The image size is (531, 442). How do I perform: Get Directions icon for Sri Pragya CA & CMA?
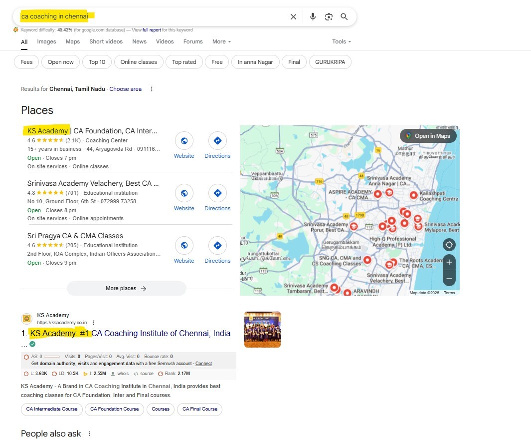tap(217, 245)
